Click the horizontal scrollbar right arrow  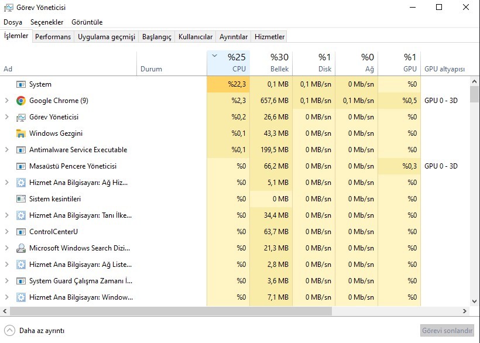coord(464,311)
